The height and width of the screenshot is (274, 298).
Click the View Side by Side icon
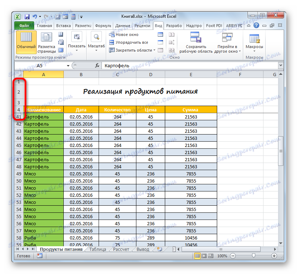point(172,35)
